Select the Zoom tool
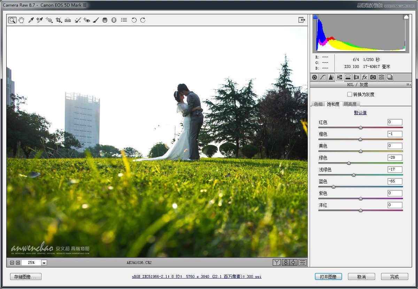The image size is (418, 289). click(x=12, y=20)
